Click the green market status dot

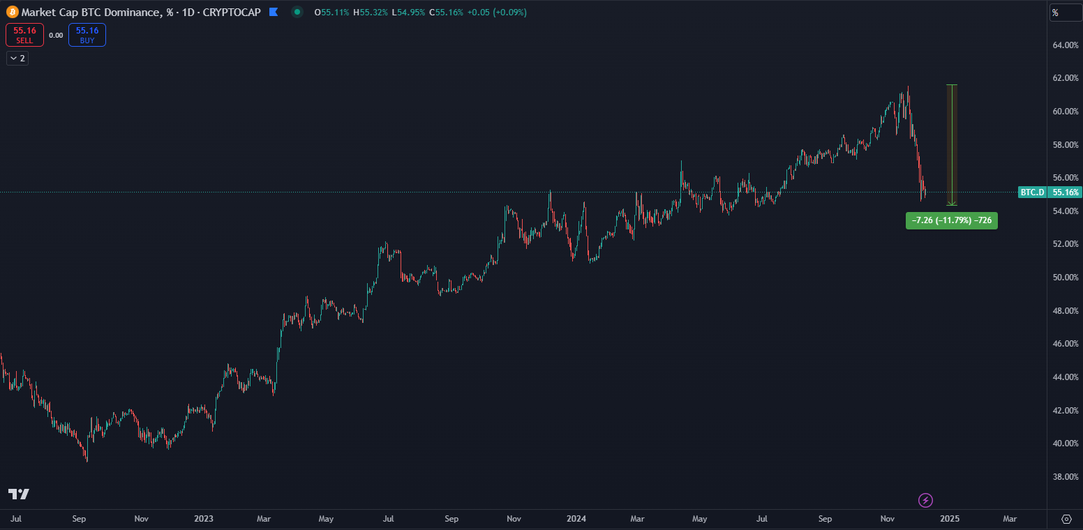click(x=297, y=12)
